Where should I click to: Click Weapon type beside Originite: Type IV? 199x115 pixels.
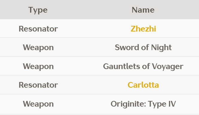tap(38, 104)
